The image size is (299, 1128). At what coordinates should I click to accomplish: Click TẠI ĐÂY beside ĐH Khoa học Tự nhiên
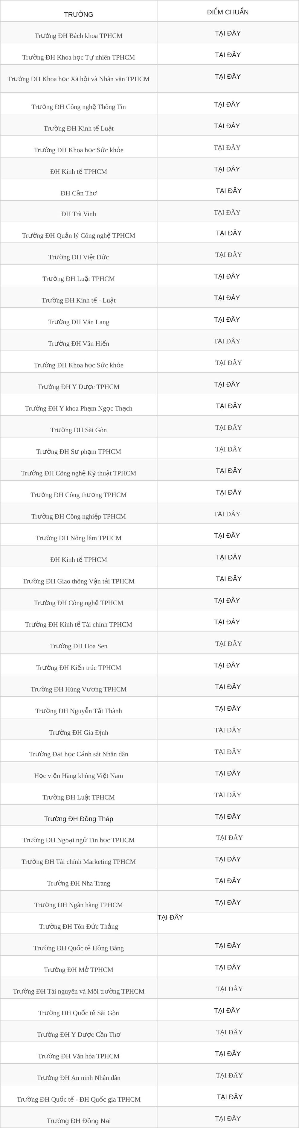228,55
